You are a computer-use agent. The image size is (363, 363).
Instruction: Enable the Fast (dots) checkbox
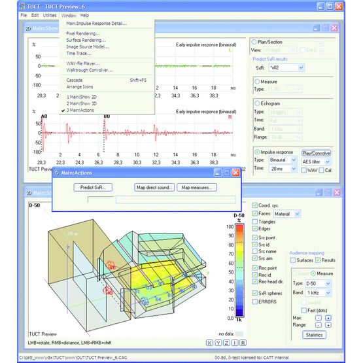tap(304, 310)
